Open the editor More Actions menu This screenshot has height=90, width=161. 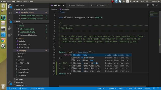point(157,5)
